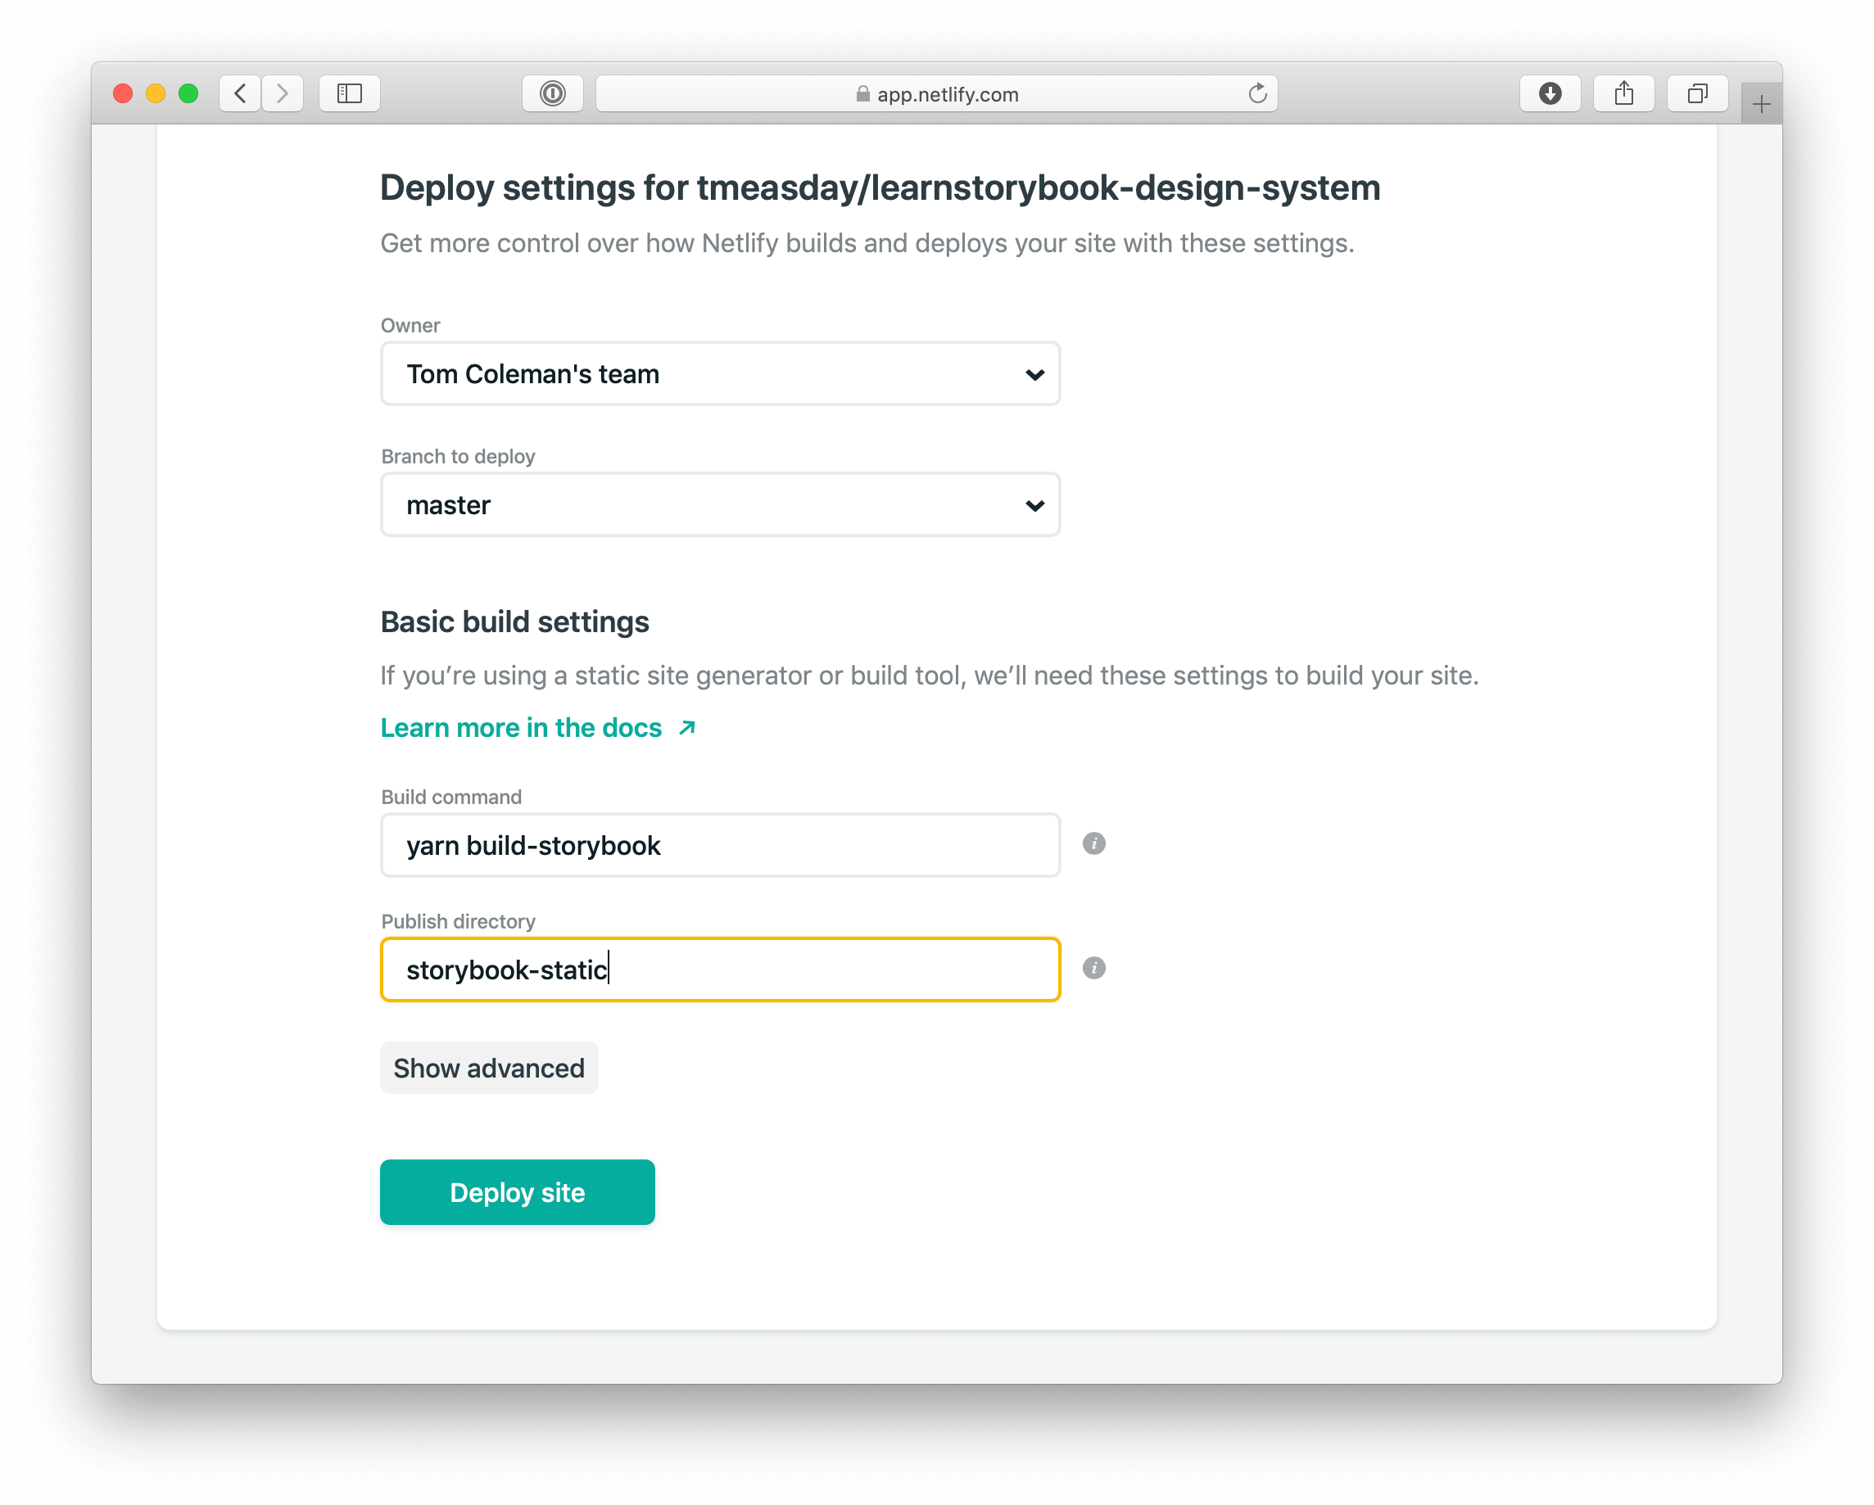
Task: Click the Owner field label
Action: click(410, 325)
